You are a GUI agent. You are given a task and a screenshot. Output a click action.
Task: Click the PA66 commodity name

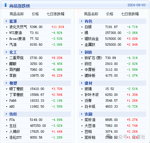tap(13, 101)
